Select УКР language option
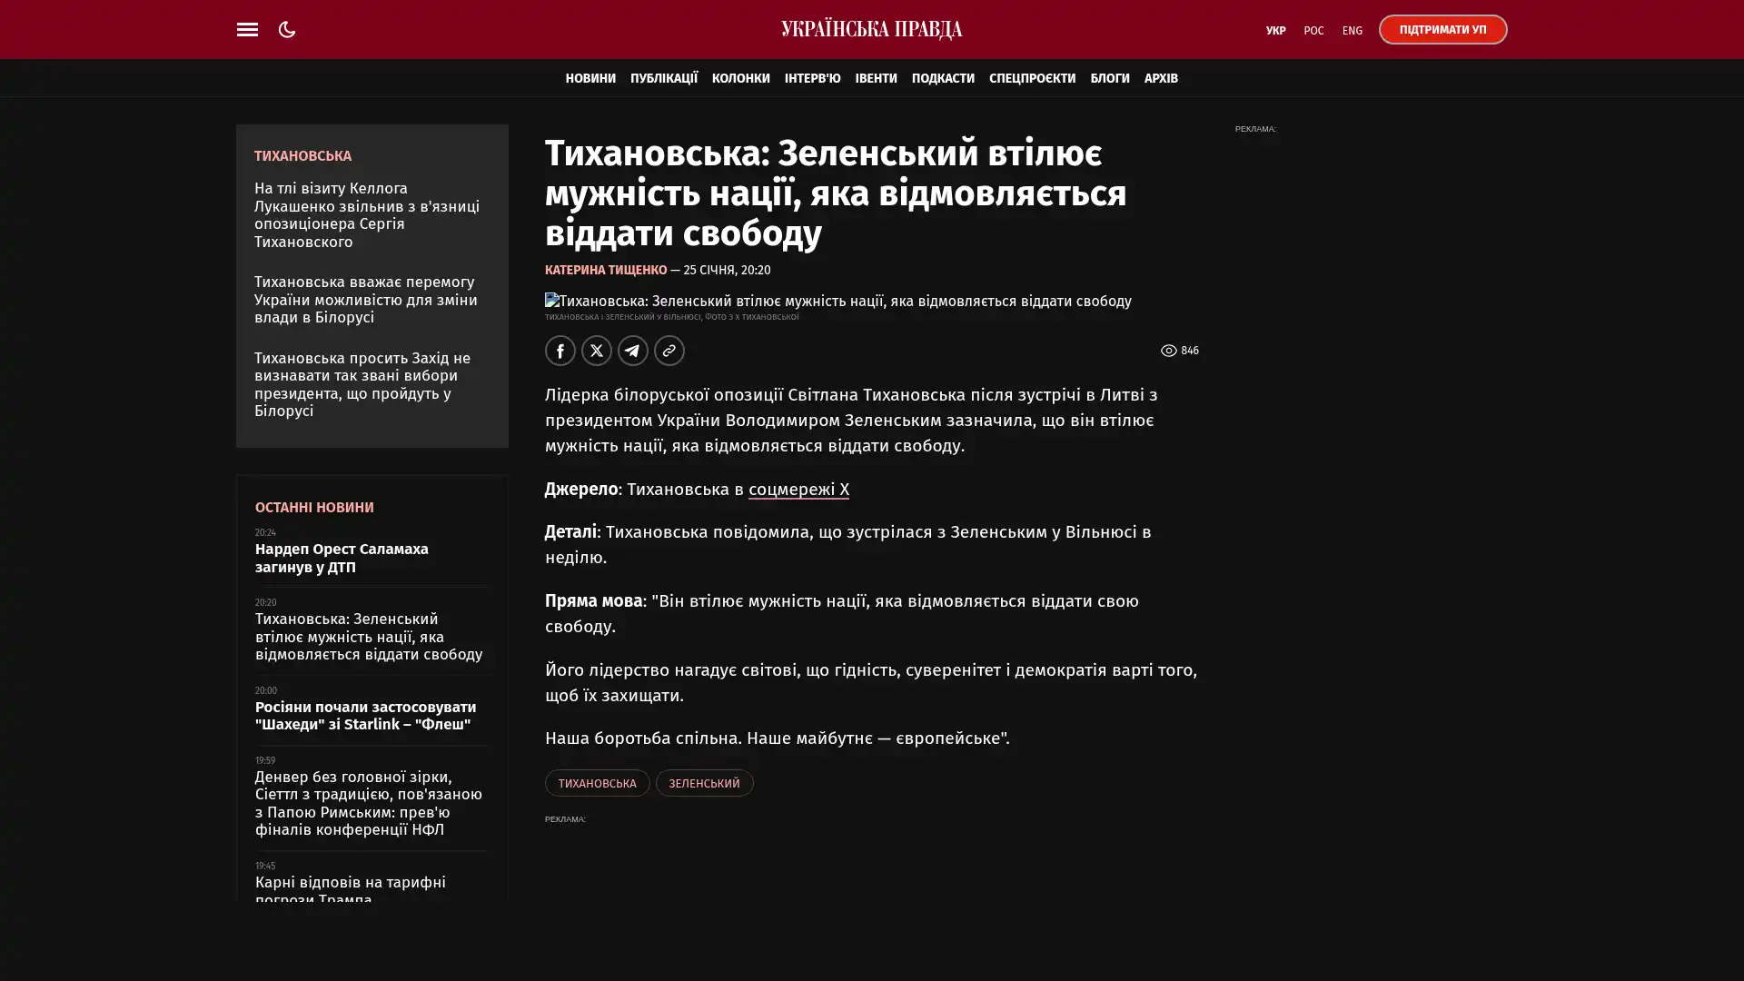The height and width of the screenshot is (981, 1744). click(x=1275, y=31)
